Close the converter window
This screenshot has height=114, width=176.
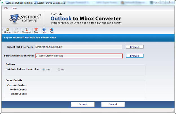[x=170, y=2]
